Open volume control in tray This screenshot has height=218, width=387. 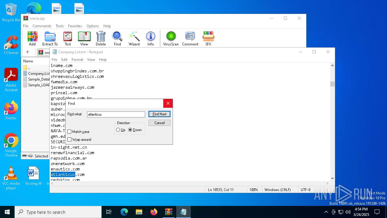coord(348,212)
